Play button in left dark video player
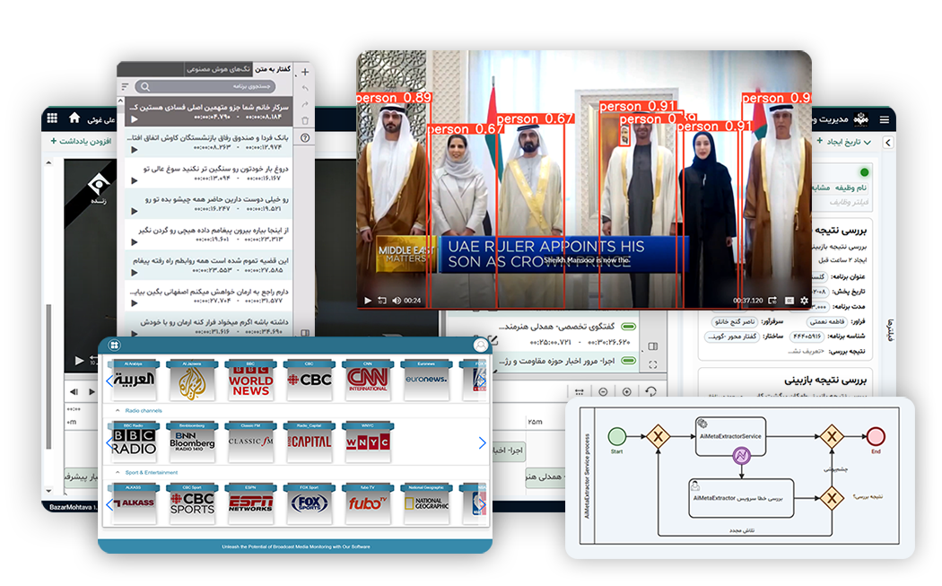The height and width of the screenshot is (586, 942). click(79, 361)
